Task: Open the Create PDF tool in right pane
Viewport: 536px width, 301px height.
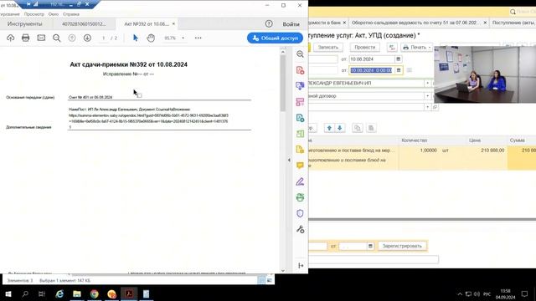Action: tap(300, 70)
